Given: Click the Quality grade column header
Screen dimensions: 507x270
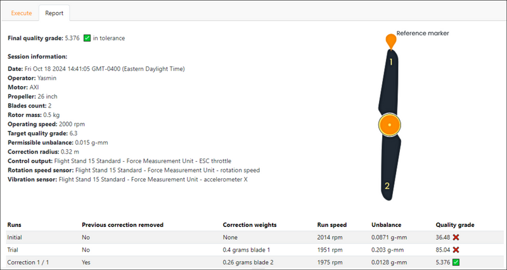Looking at the screenshot, I should pyautogui.click(x=455, y=224).
